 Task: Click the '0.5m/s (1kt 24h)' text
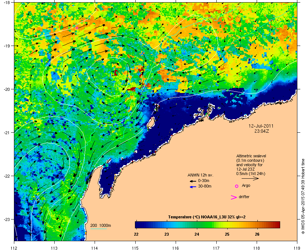pyautogui.click(x=251, y=174)
